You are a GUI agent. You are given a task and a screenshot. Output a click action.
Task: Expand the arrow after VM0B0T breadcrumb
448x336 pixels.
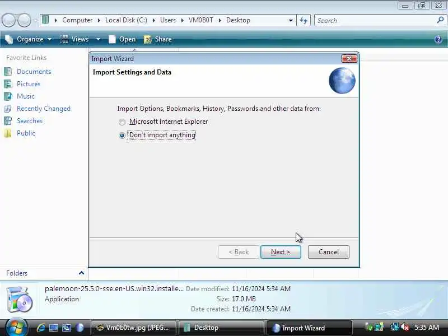pos(220,21)
